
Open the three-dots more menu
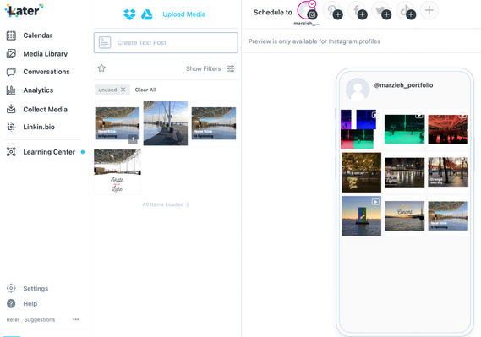[76, 319]
